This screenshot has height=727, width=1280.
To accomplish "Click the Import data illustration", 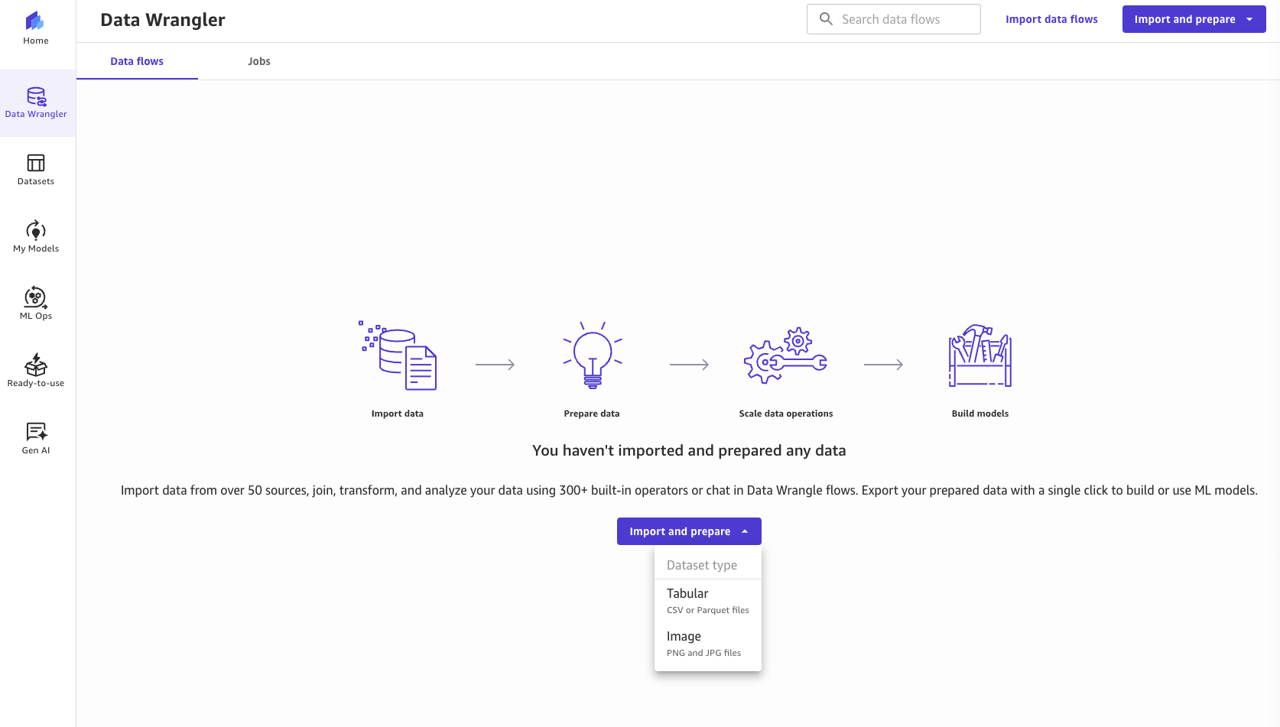I will [x=398, y=355].
